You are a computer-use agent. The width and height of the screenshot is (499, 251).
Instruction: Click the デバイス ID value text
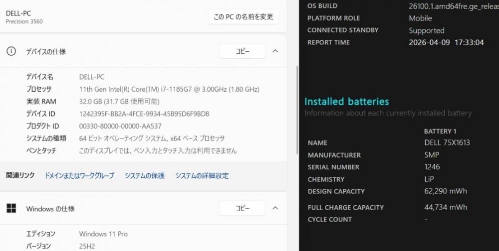(144, 114)
